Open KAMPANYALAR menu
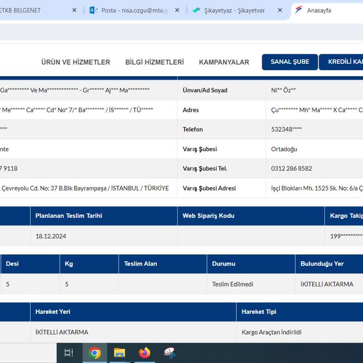Viewport: 363px width, 363px height. [x=224, y=62]
